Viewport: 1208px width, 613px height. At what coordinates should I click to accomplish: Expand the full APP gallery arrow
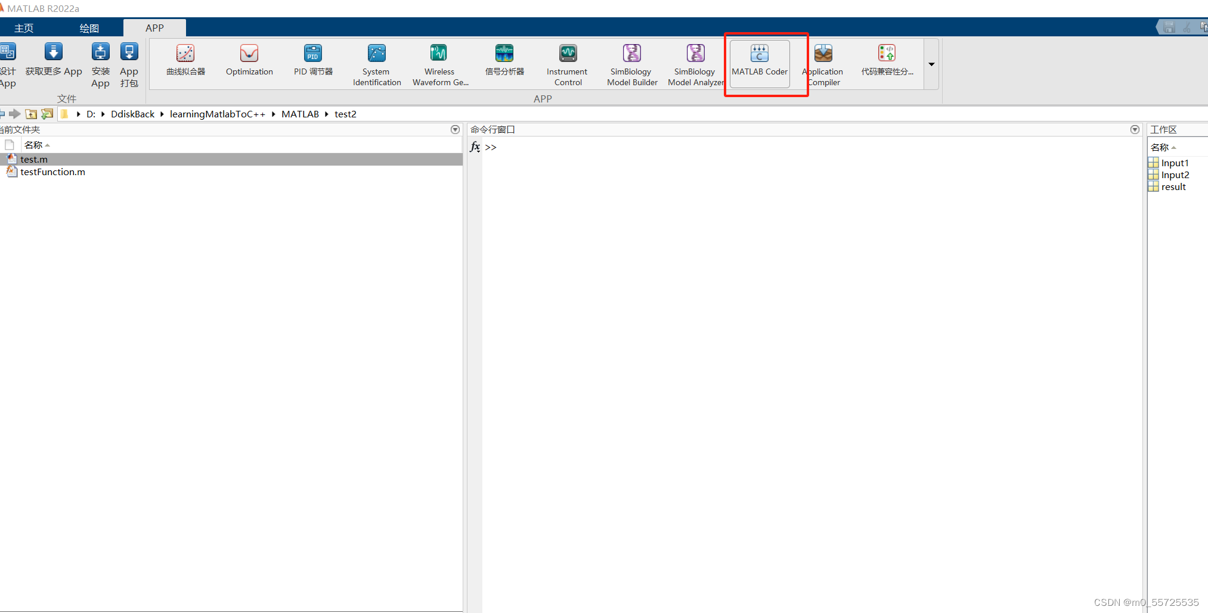931,64
